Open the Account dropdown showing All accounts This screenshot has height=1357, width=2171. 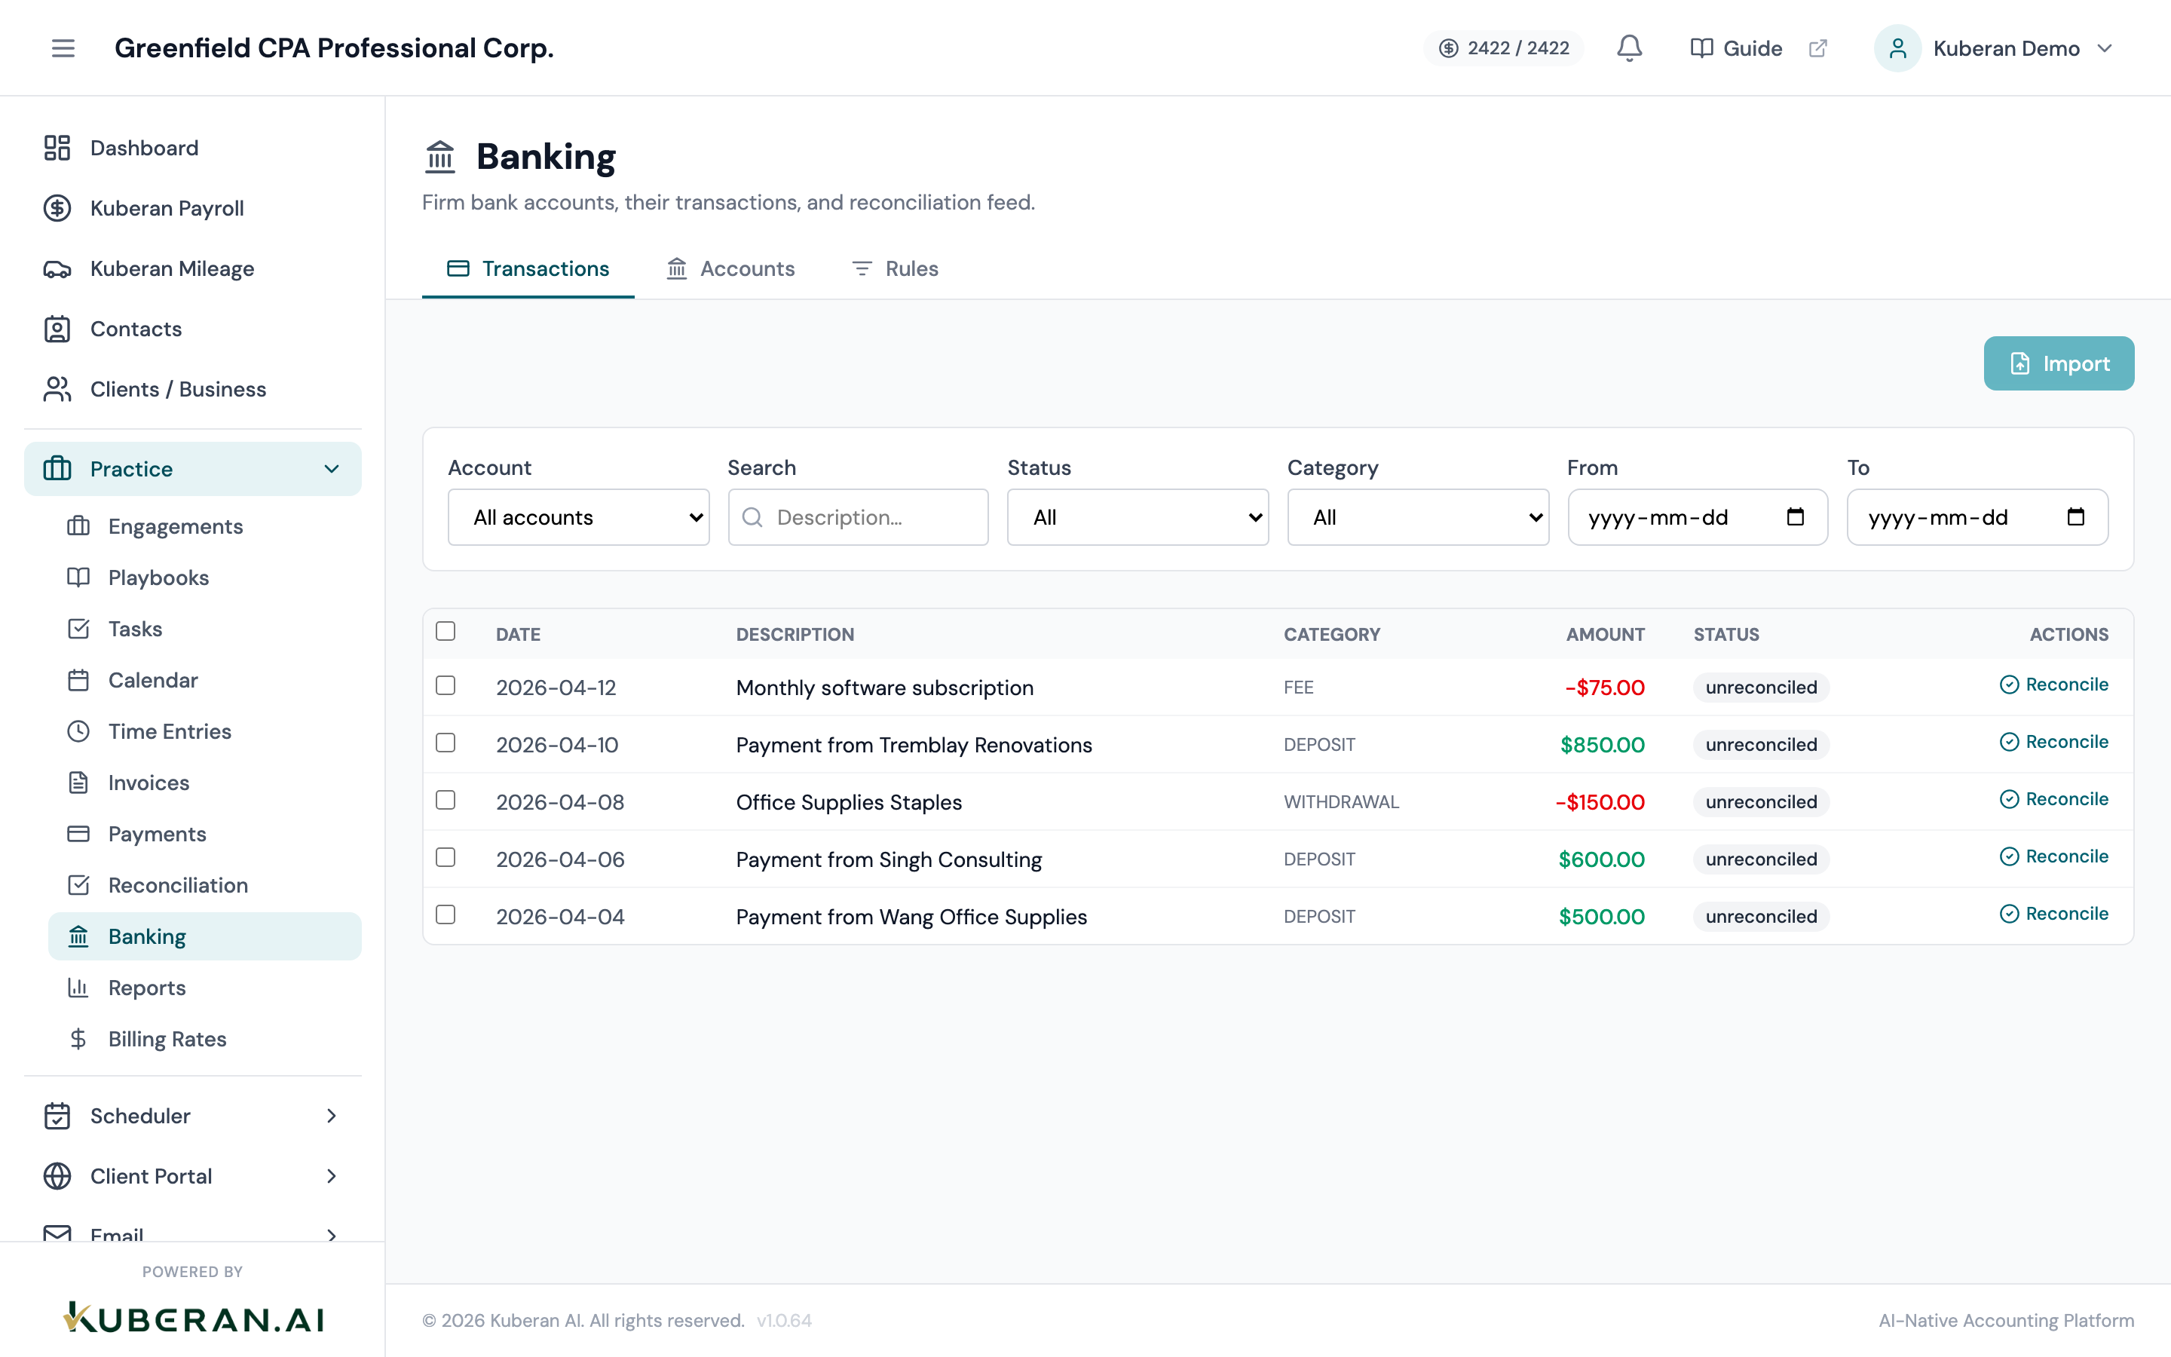[x=579, y=517]
